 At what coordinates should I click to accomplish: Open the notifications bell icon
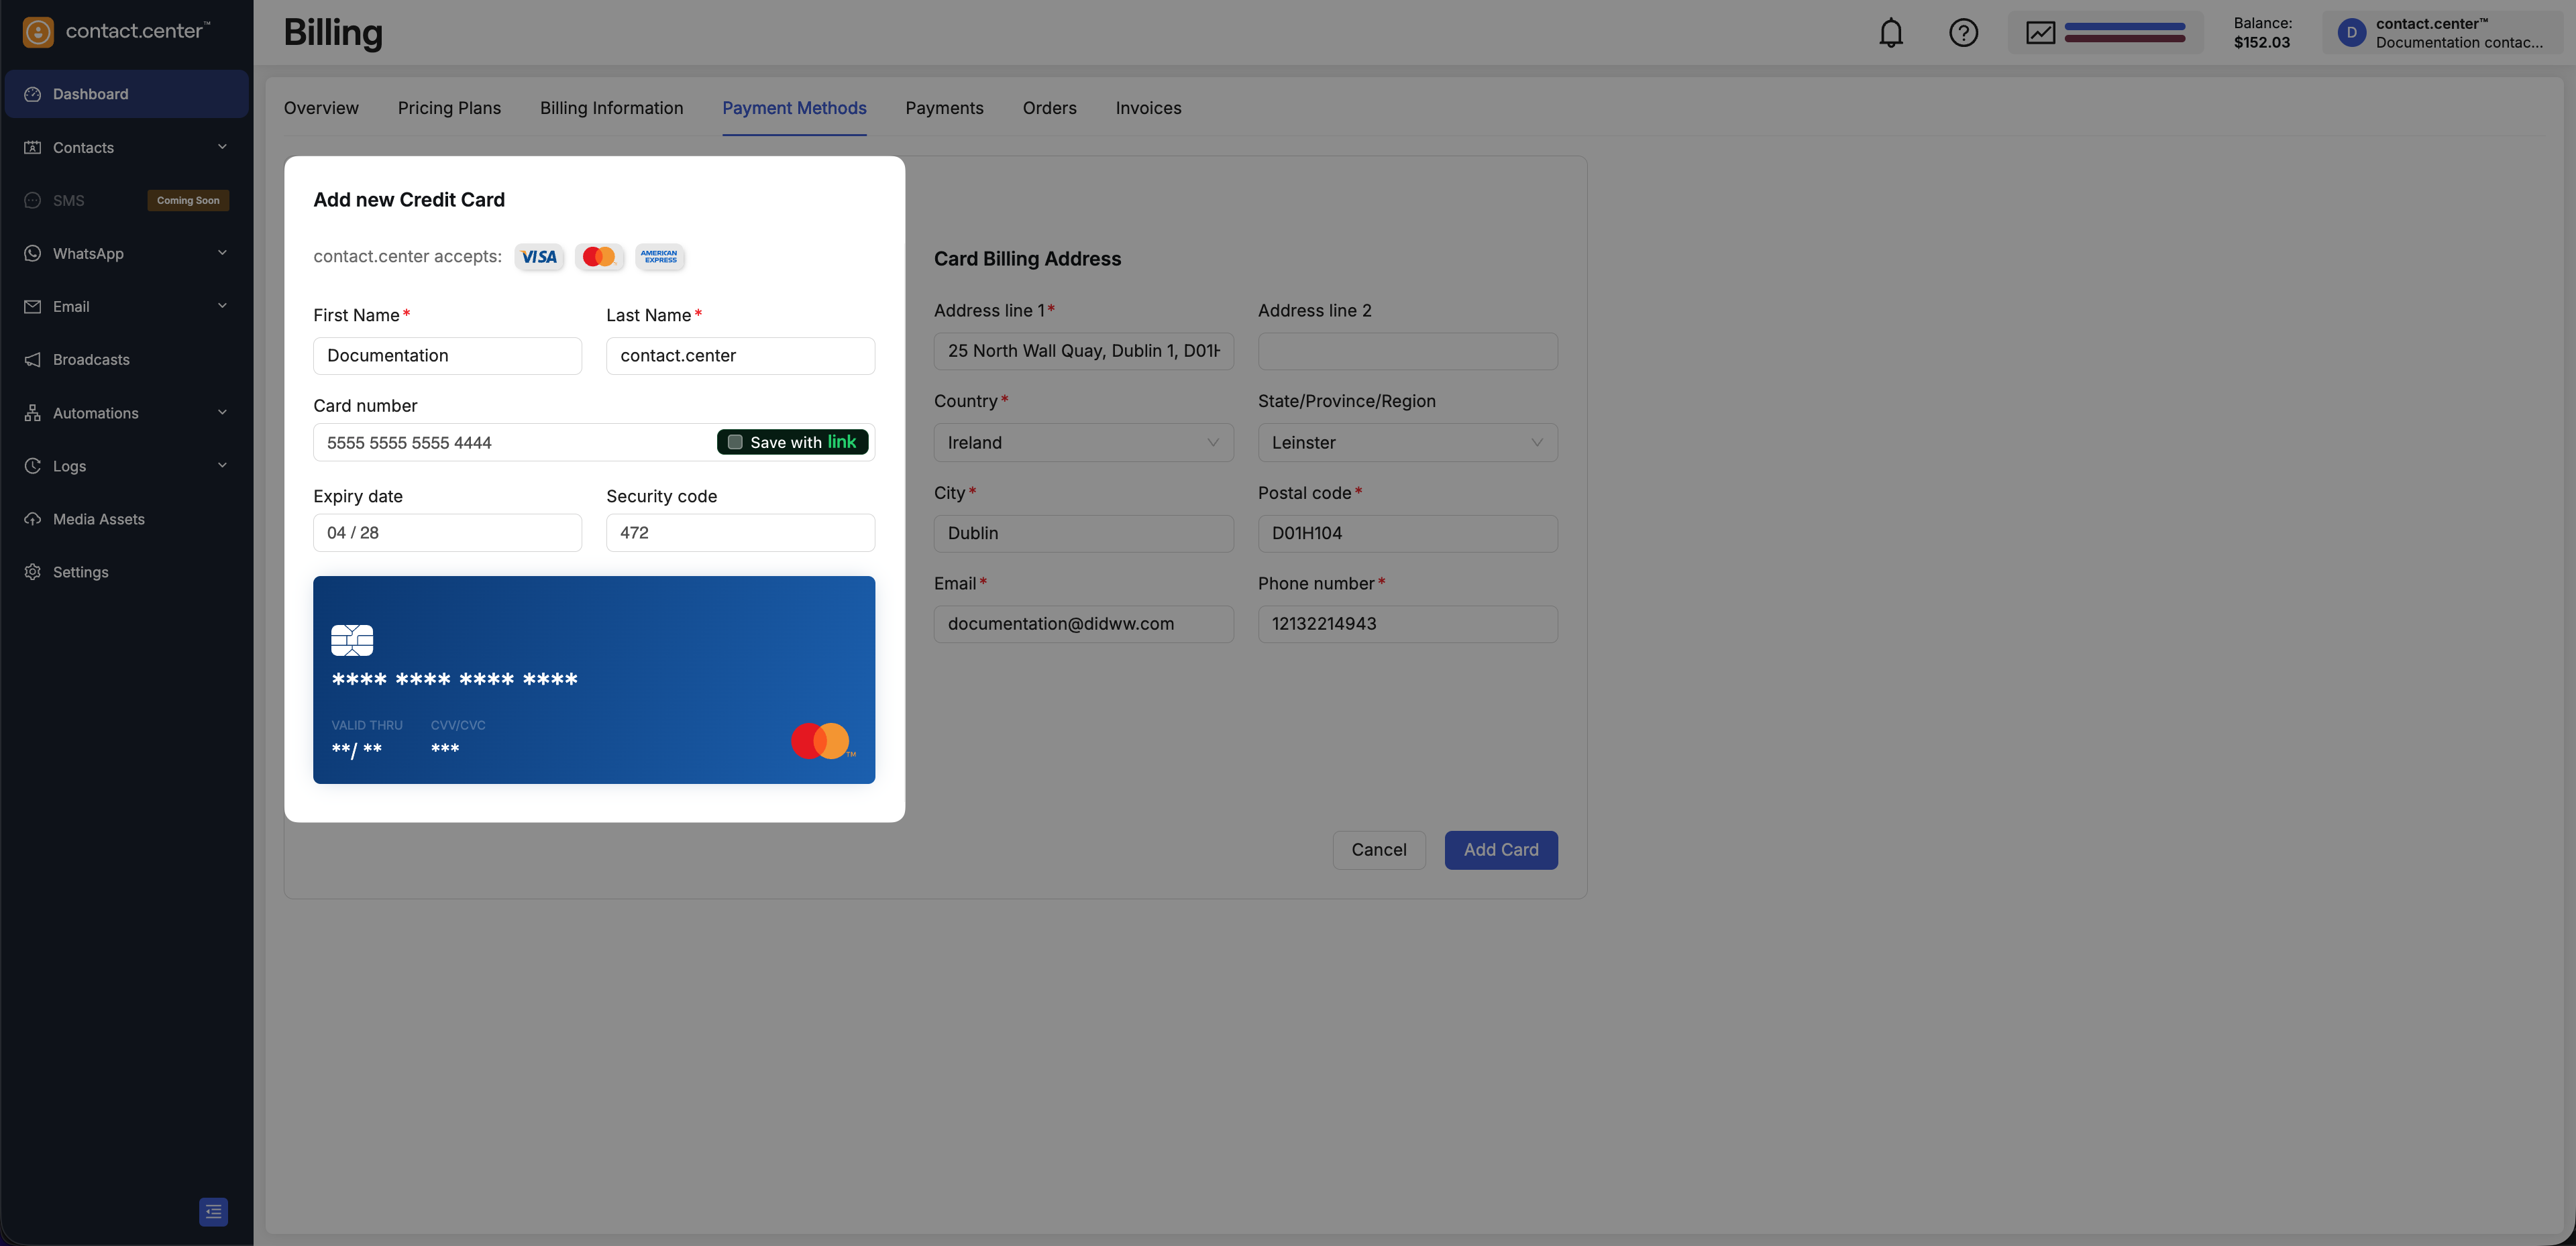click(x=1890, y=33)
